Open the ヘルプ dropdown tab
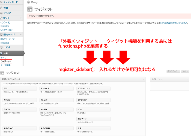Screen dimensions: 191x136 coord(185,71)
